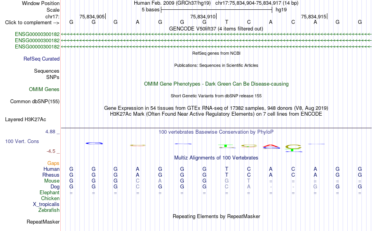Select the Scale track label
This screenshot has width=372, height=231.
click(x=53, y=10)
